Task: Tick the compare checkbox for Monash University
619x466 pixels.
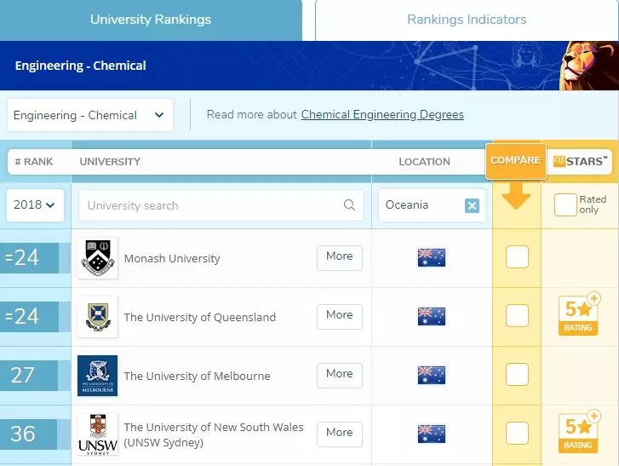Action: coord(517,256)
